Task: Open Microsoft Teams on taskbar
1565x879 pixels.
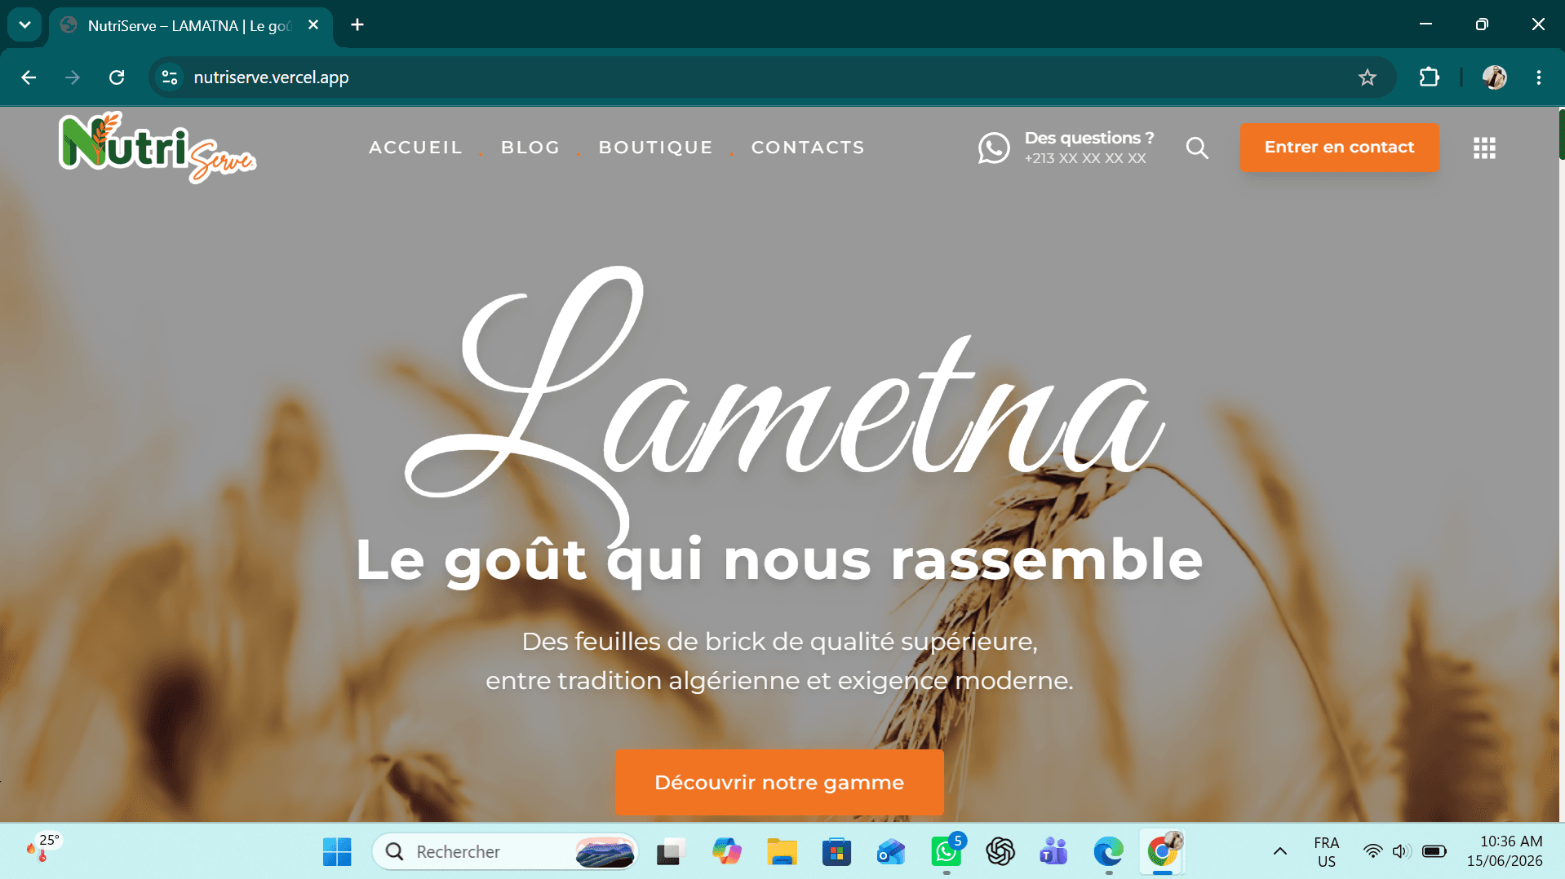Action: 1054,852
